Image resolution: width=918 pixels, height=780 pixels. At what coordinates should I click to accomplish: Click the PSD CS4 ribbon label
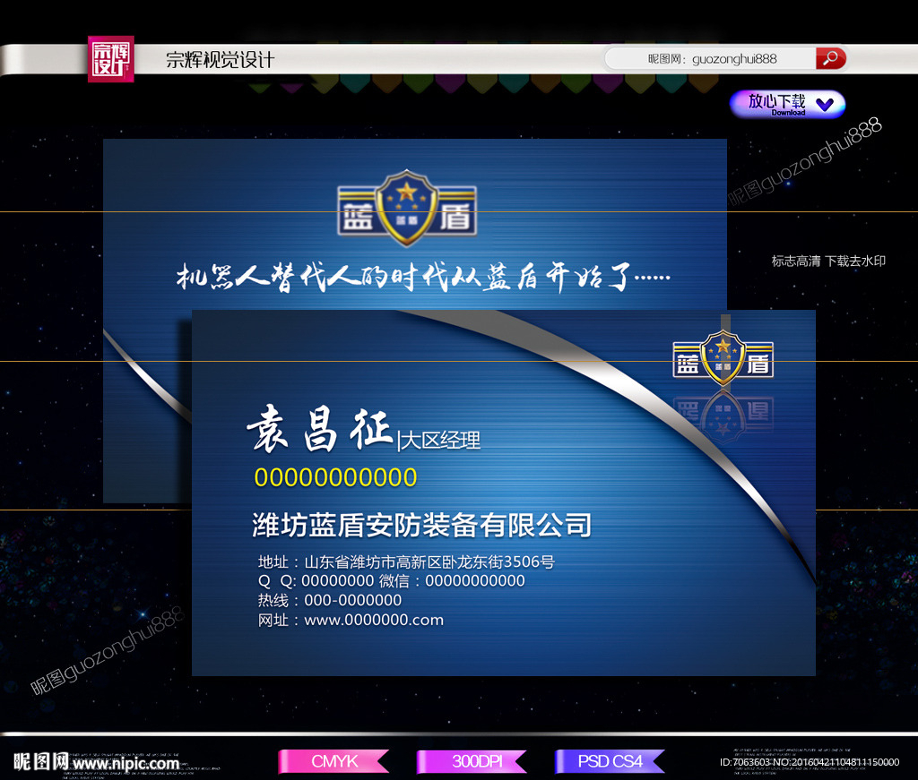pyautogui.click(x=610, y=761)
